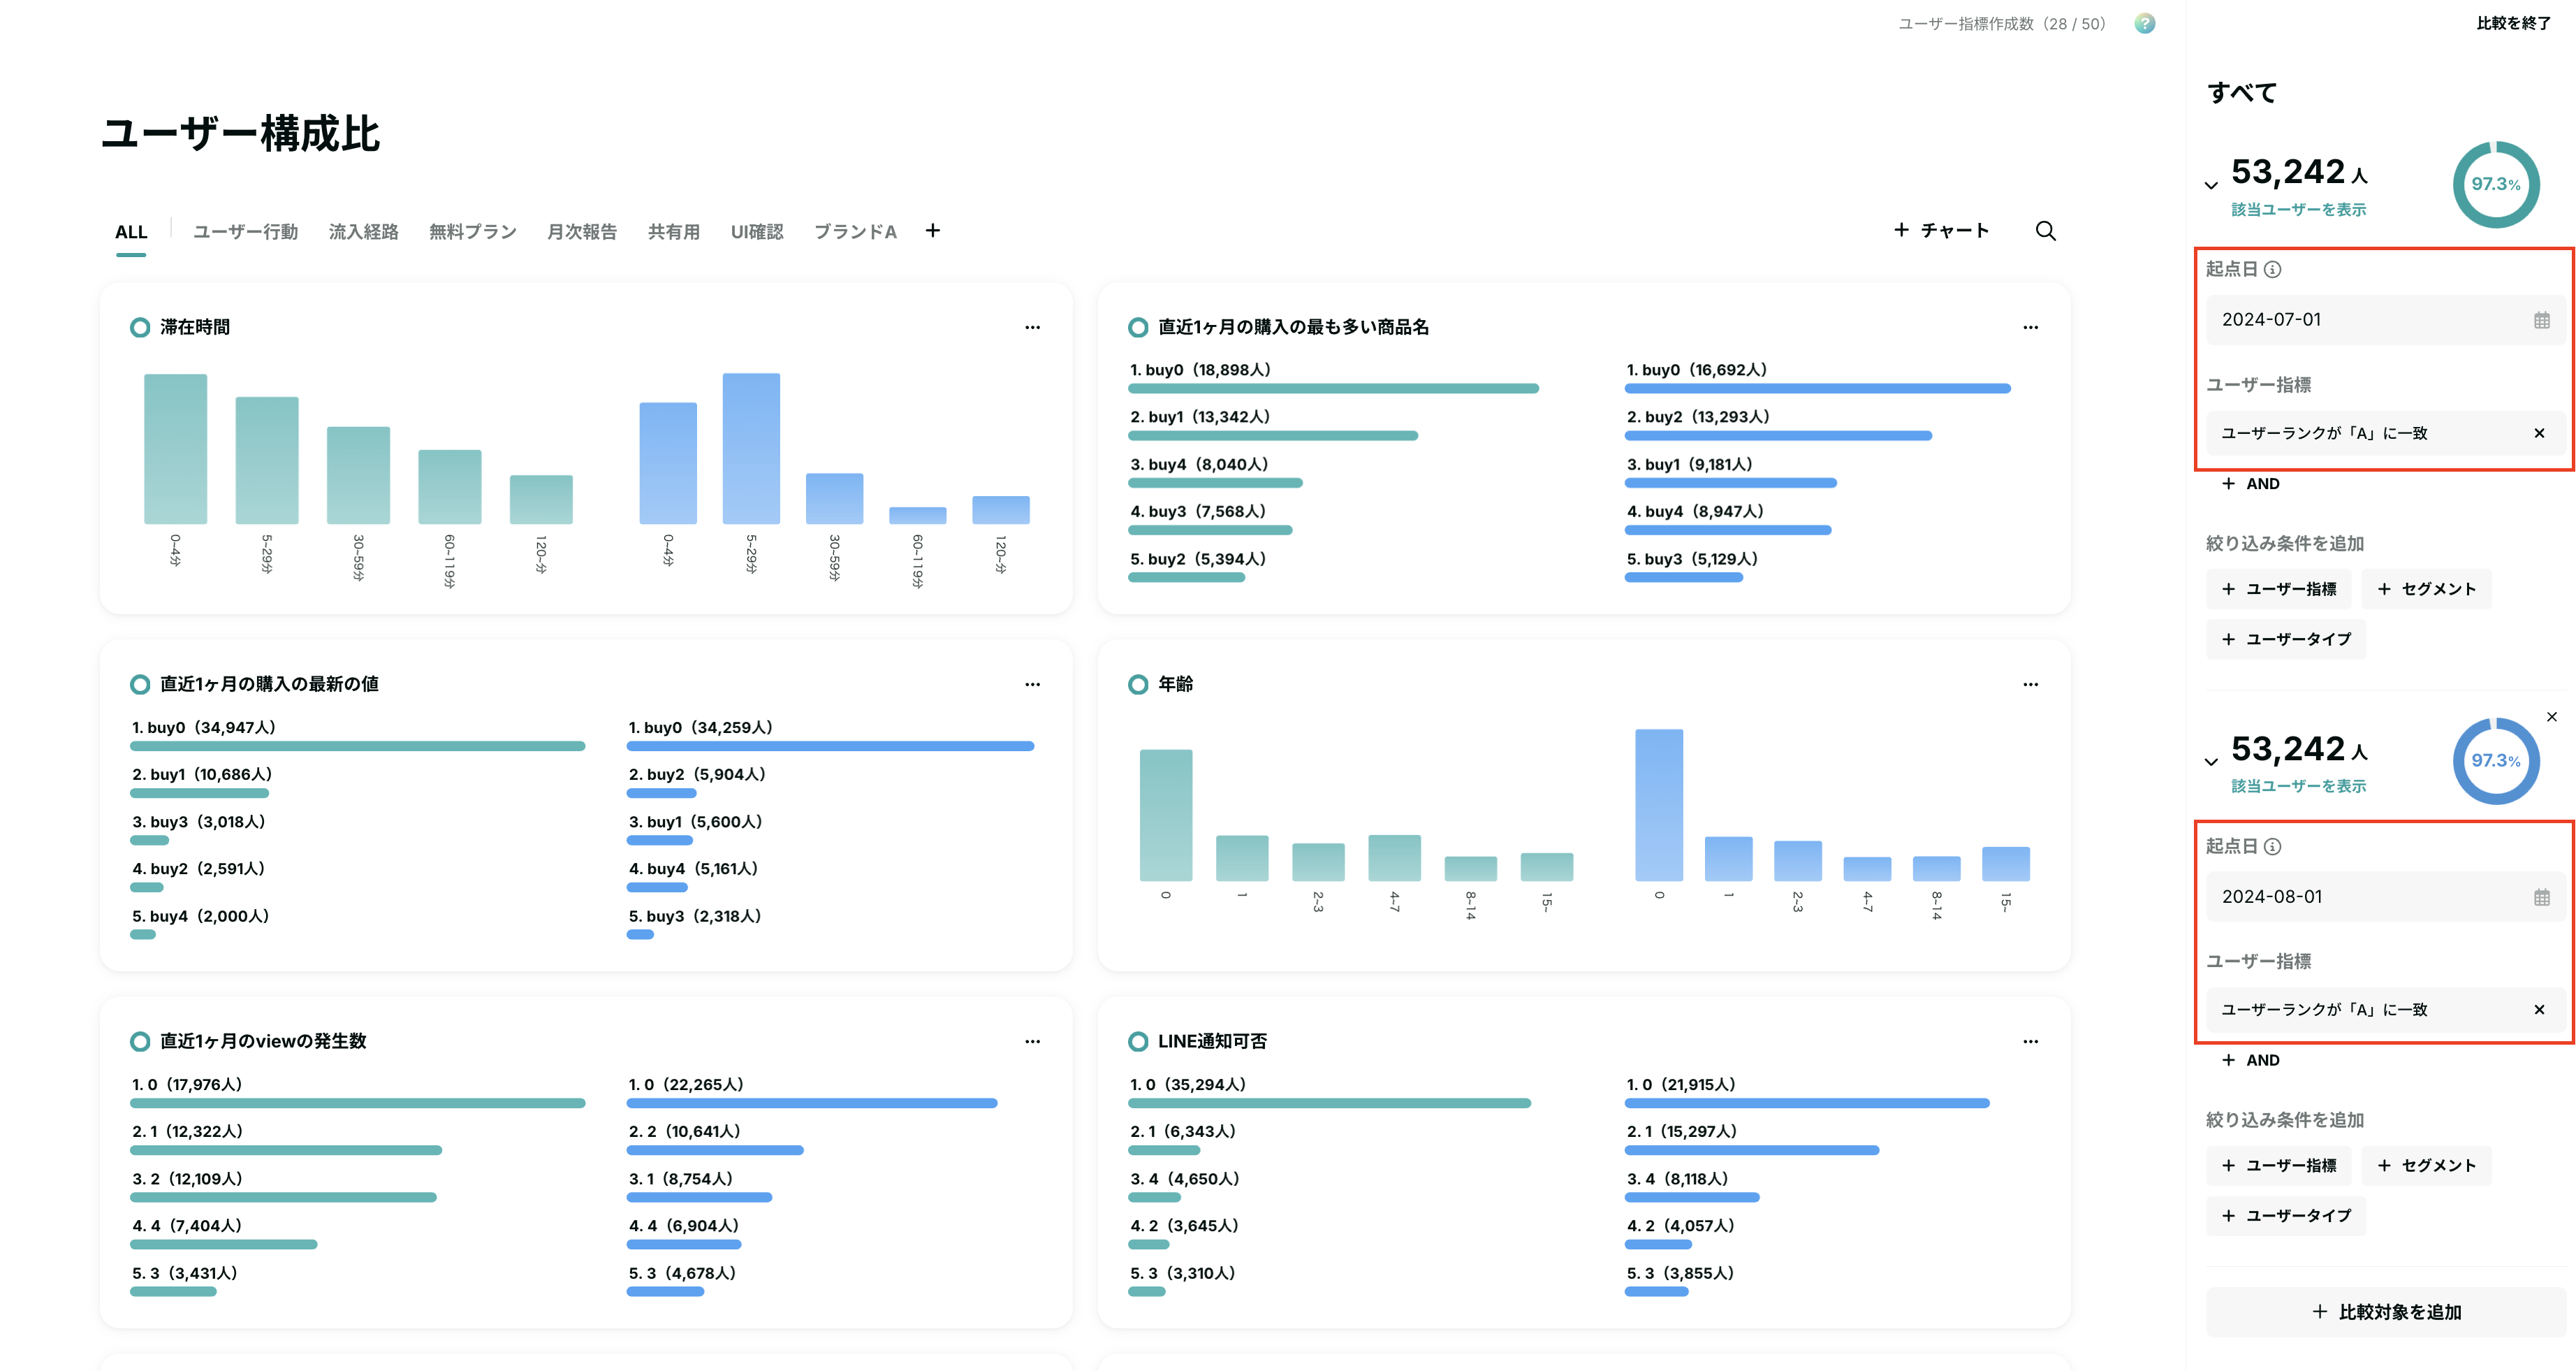Remove second ユーザーランクが「A」に一致 condition
This screenshot has height=1371, width=2576.
click(2539, 1010)
